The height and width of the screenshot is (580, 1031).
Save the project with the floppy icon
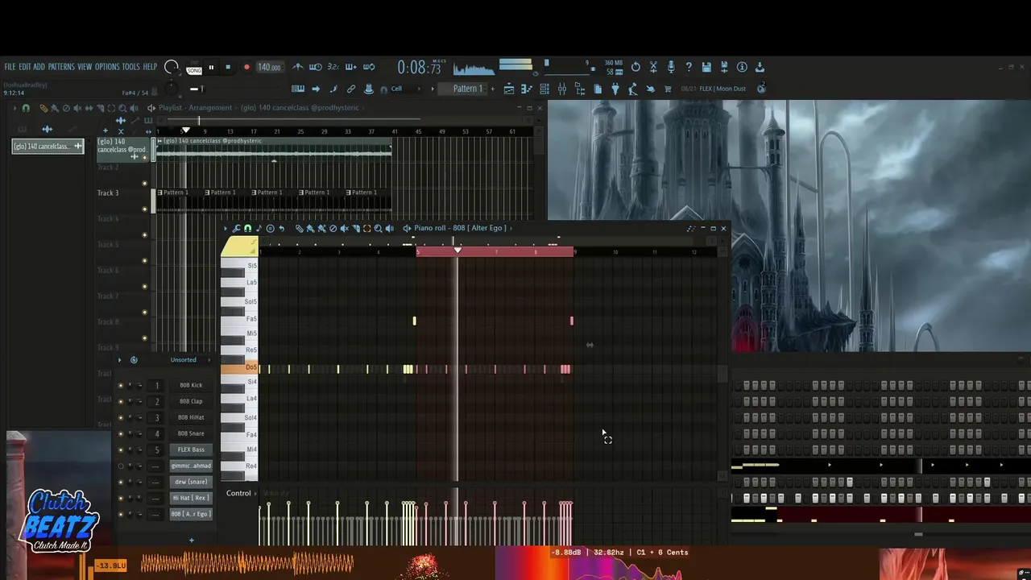[706, 67]
